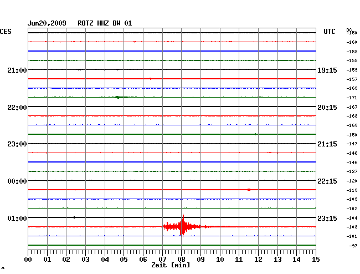Click the date label Jun20,2009
This screenshot has width=360, height=274.
pos(47,23)
